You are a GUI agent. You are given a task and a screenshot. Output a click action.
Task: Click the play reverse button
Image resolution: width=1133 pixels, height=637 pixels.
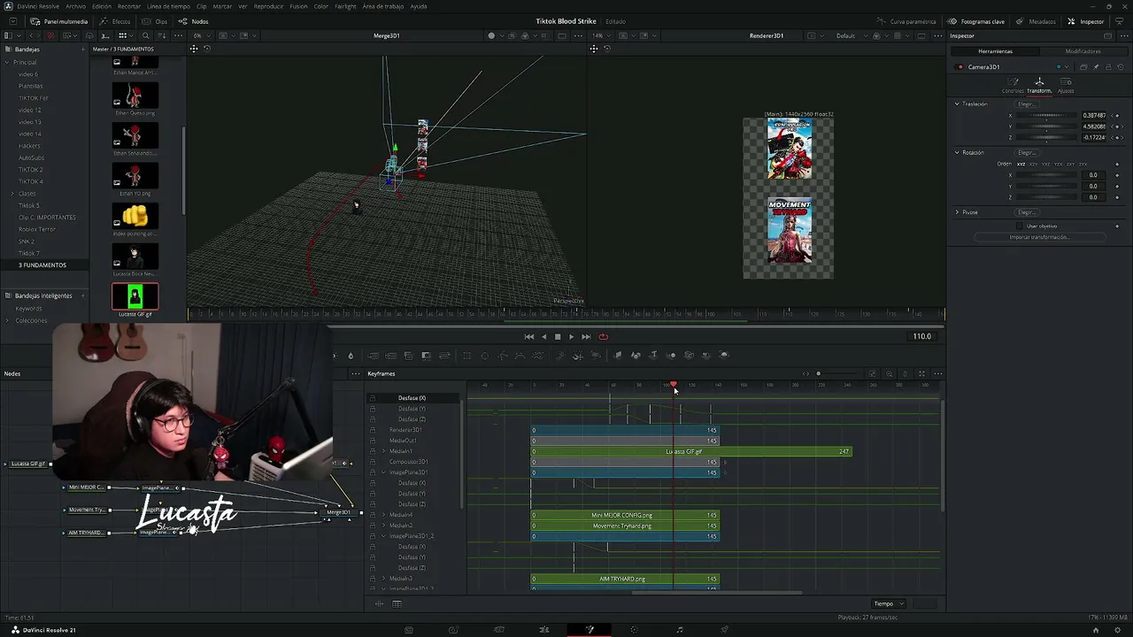coord(543,336)
